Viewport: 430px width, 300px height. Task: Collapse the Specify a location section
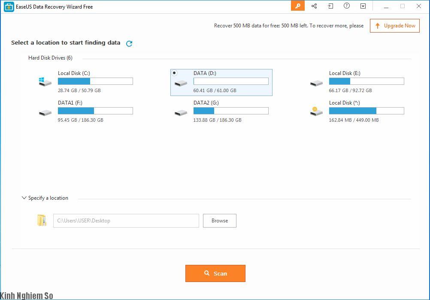pos(24,198)
